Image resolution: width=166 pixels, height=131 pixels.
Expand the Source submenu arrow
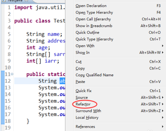tap(163, 97)
